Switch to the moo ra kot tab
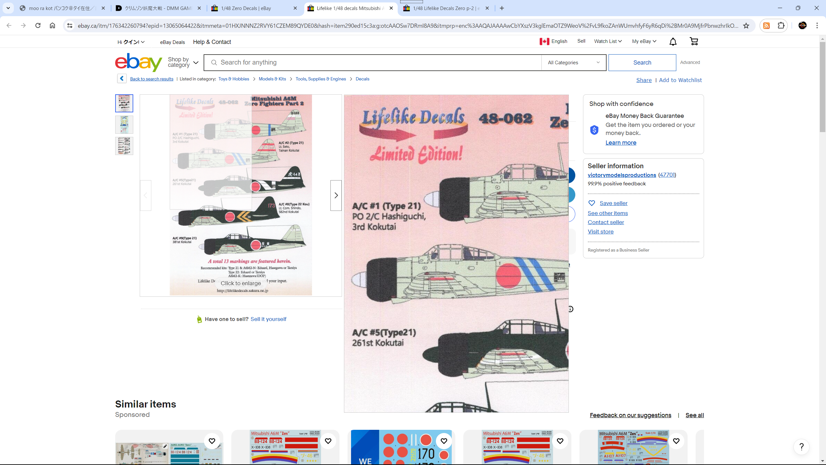Screen dimensions: 826x465 pyautogui.click(x=62, y=8)
